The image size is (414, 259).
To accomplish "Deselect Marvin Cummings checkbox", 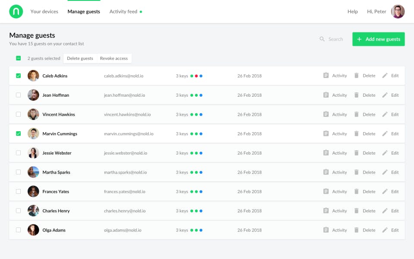I will click(x=18, y=134).
